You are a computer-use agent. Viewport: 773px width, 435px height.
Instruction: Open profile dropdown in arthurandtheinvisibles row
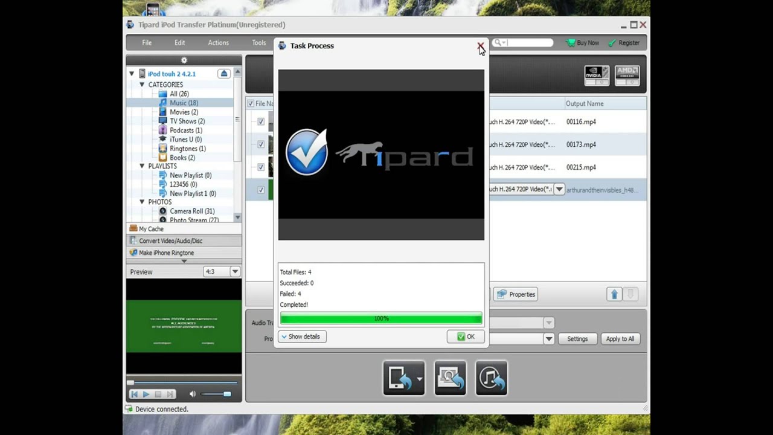coord(559,189)
